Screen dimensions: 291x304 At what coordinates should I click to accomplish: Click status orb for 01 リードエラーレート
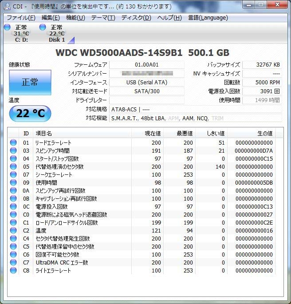pos(13,142)
